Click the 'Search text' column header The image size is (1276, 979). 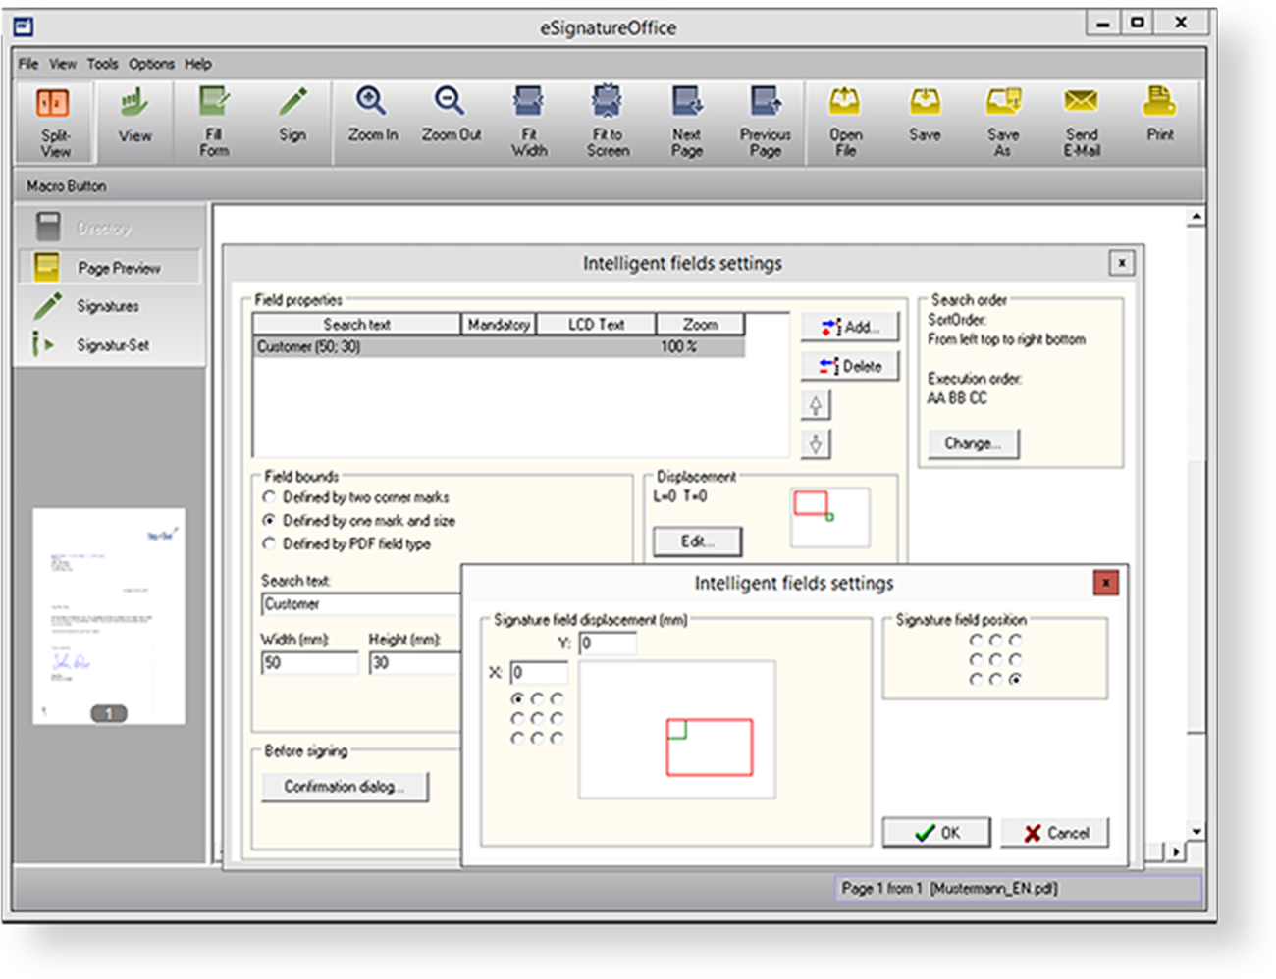(x=356, y=325)
